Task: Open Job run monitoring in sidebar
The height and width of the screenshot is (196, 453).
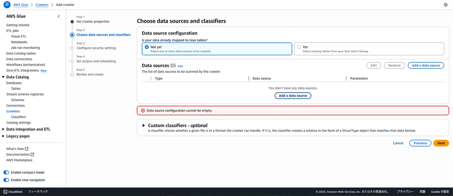Action: (x=25, y=48)
